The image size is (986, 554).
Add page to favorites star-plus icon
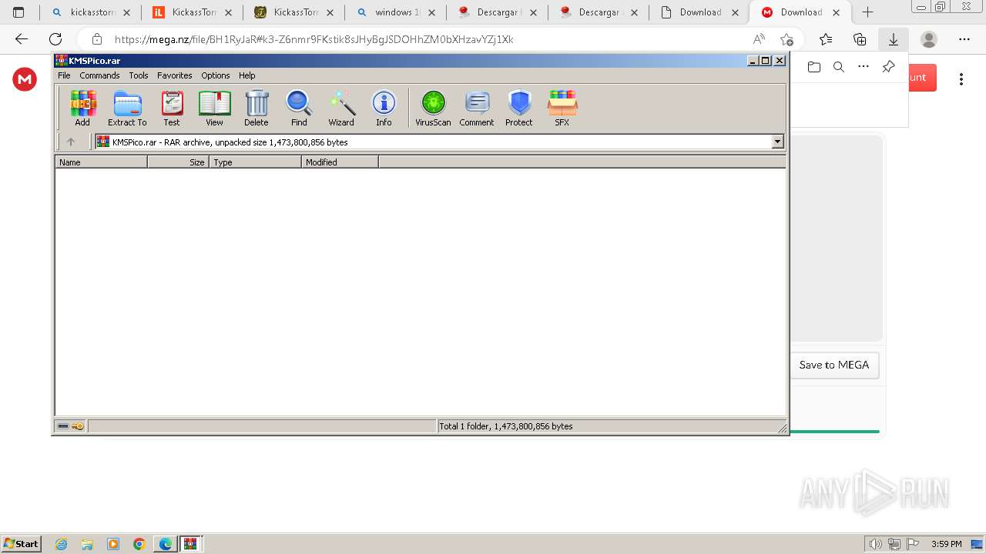786,39
